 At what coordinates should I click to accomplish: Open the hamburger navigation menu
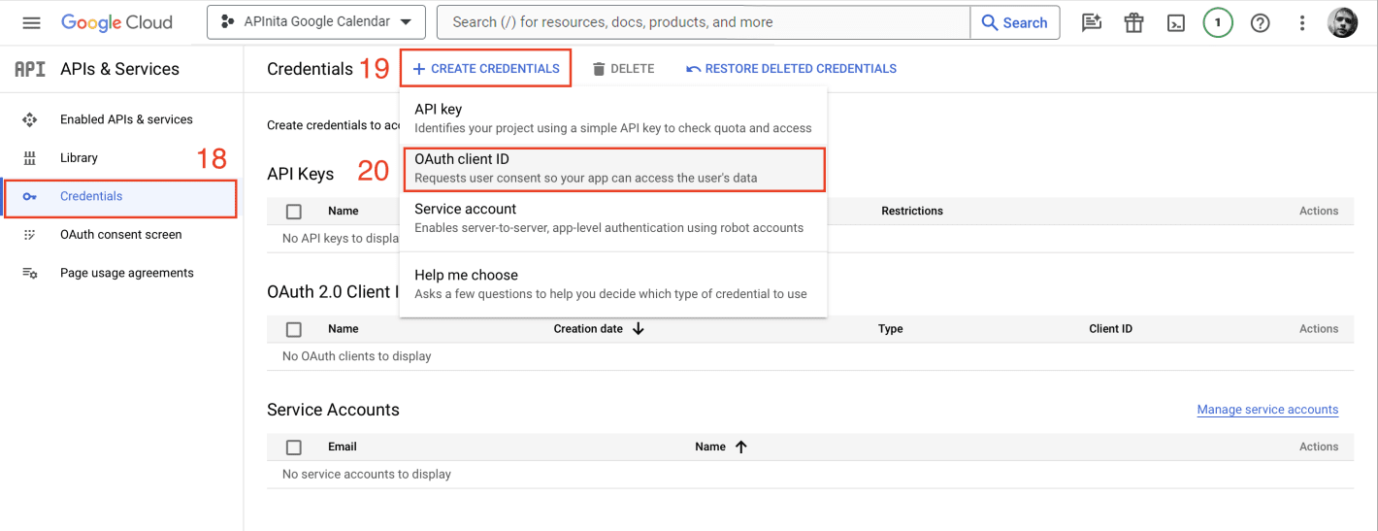(x=32, y=22)
